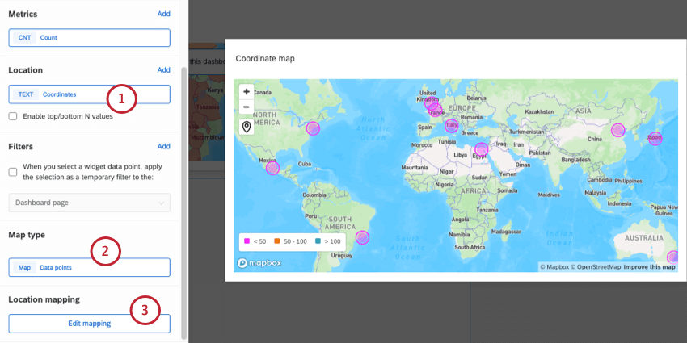687x343 pixels.
Task: Select the data point in southeast Australia
Action: [673, 257]
